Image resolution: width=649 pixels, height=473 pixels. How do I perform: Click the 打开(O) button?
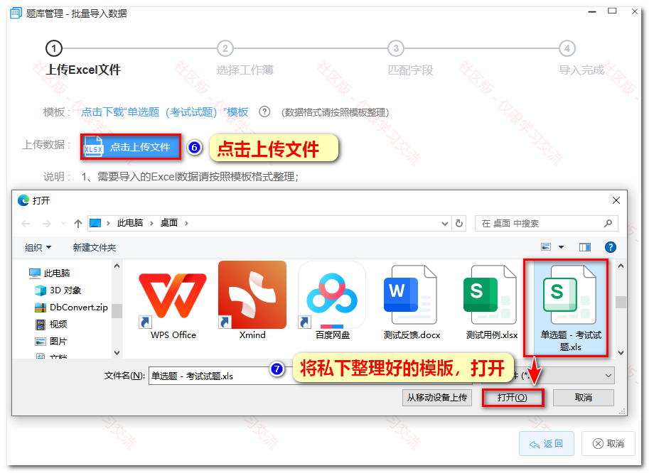coord(513,397)
